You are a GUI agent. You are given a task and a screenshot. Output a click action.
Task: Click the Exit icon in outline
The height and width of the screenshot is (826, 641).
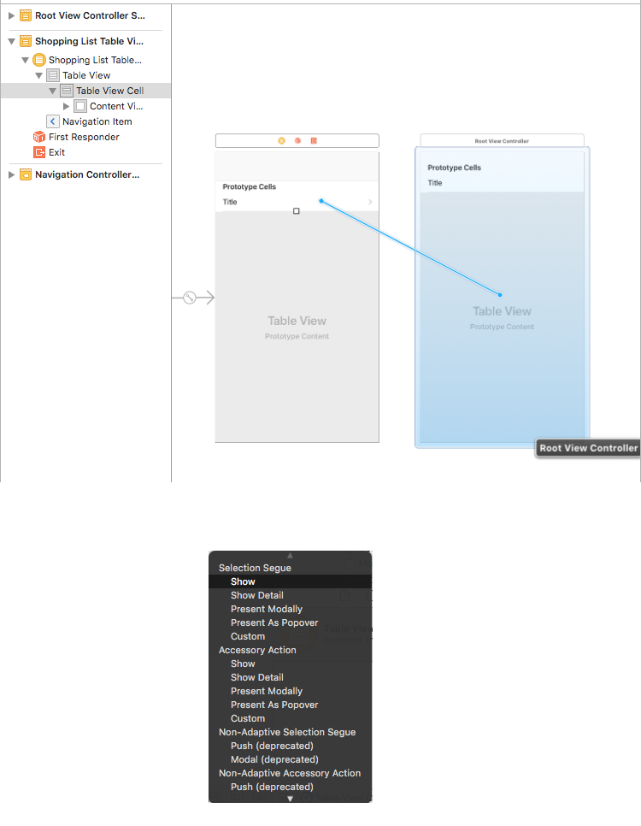(39, 152)
